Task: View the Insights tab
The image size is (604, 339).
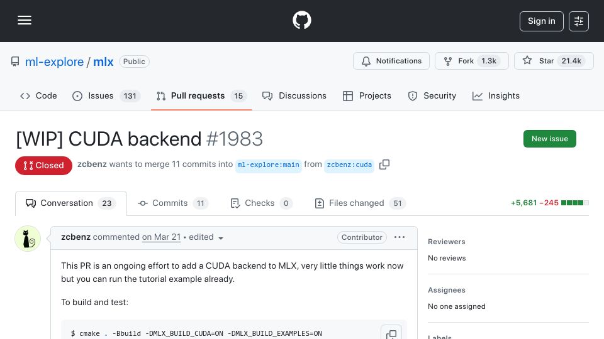Action: click(x=496, y=95)
